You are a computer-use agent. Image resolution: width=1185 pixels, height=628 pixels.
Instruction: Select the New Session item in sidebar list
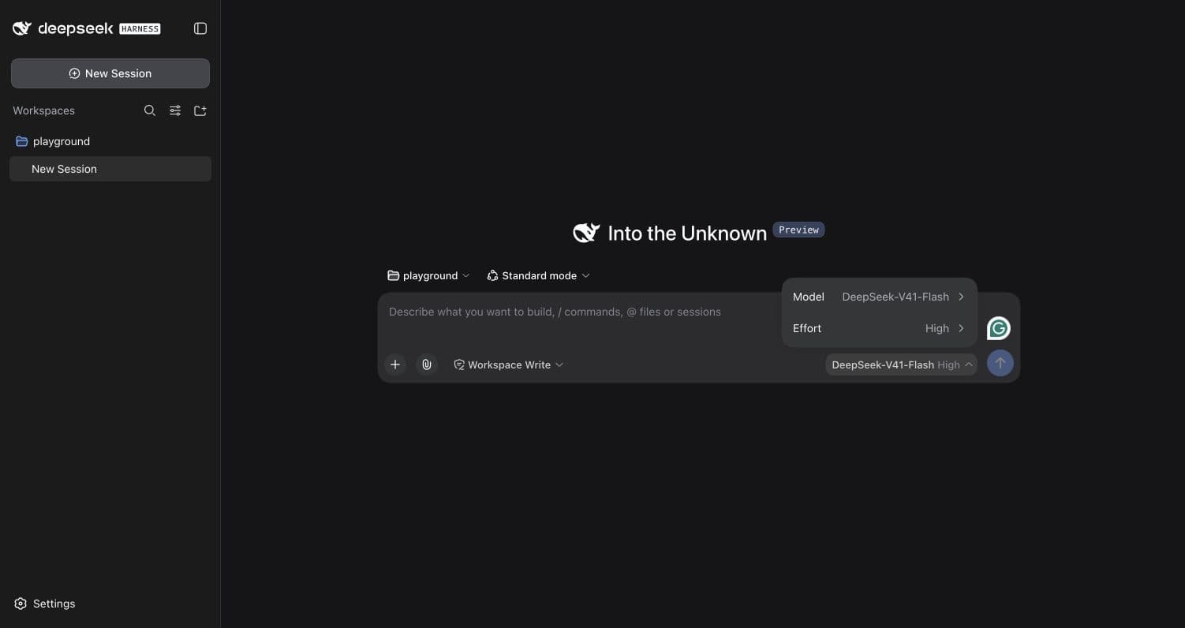click(110, 169)
